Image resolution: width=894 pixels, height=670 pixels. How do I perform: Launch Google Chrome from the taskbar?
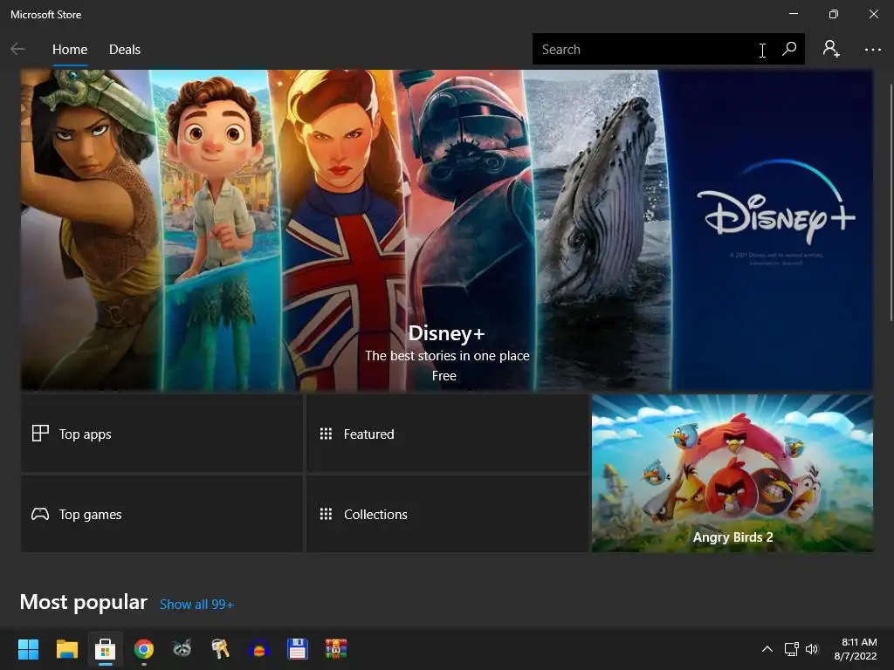pos(144,649)
